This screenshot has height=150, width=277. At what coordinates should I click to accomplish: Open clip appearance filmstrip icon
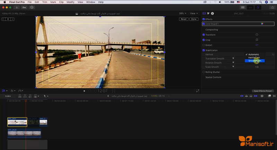(262, 96)
